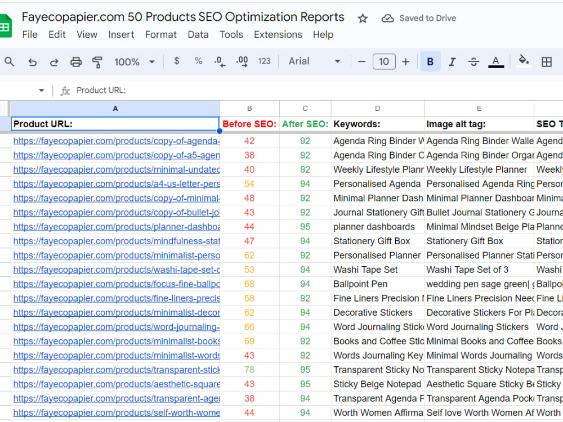
Task: Open the focus-fine-ballpoint product link
Action: (x=117, y=284)
